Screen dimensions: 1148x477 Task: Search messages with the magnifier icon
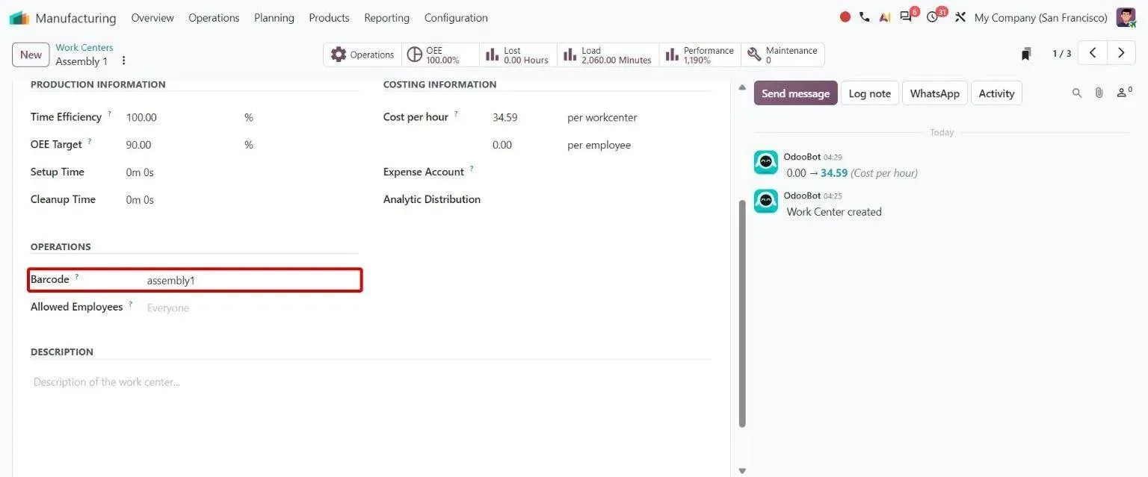(x=1077, y=93)
